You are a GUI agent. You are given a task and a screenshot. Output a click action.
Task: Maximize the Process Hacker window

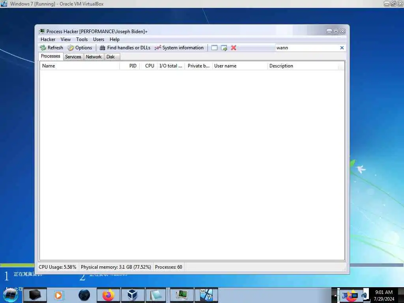coord(336,32)
